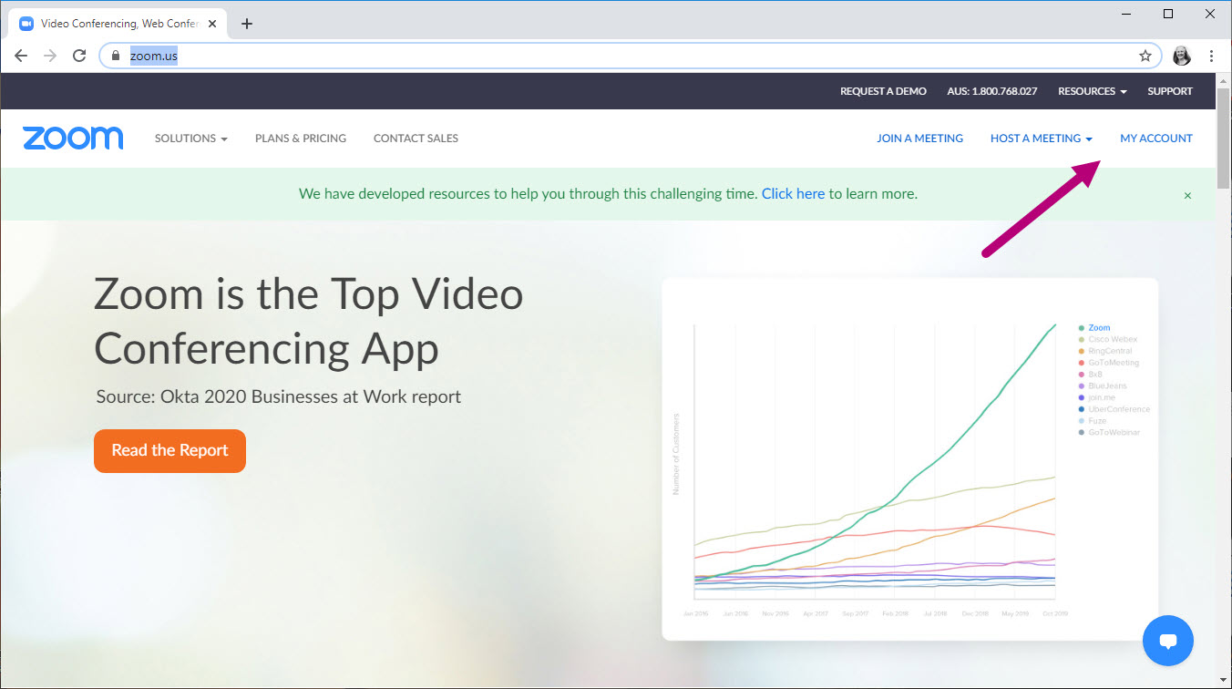1232x689 pixels.
Task: Open the blue chat bubble widget
Action: click(x=1167, y=640)
